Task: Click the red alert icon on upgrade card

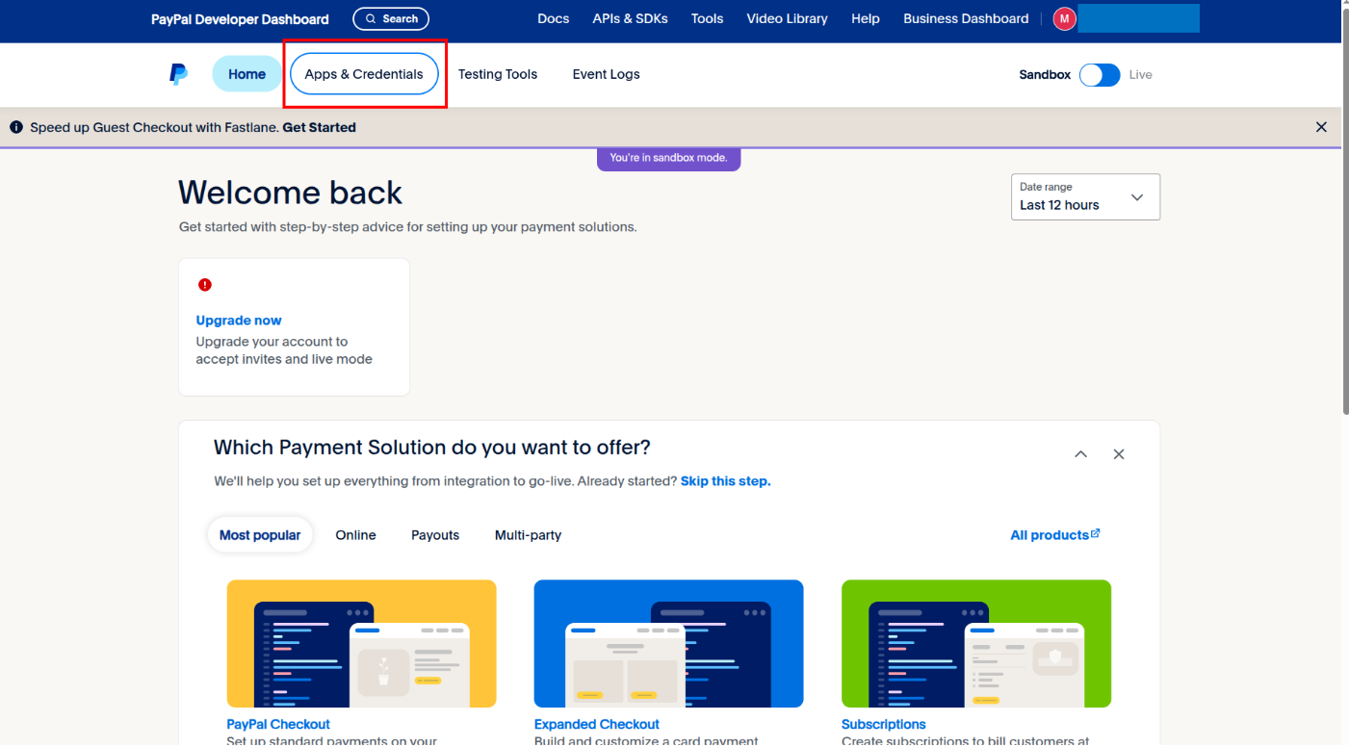Action: coord(204,285)
